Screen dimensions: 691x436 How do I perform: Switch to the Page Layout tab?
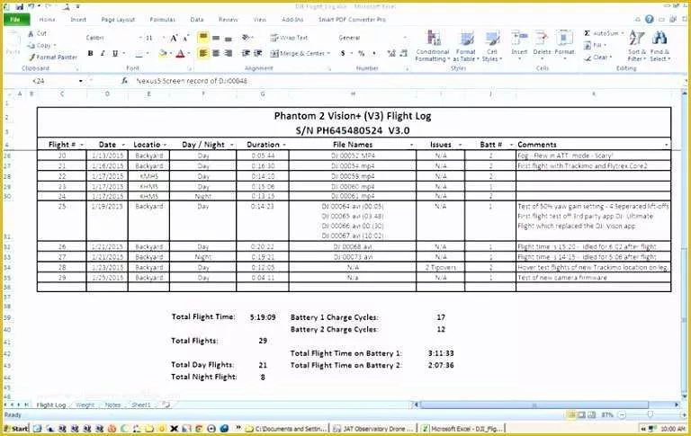tap(118, 20)
